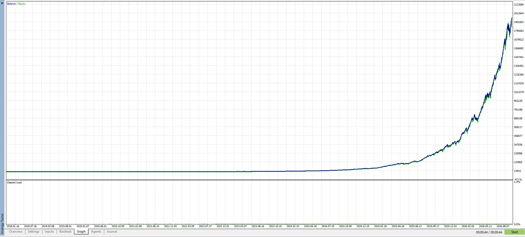Select the 13915 axis value

517,171
